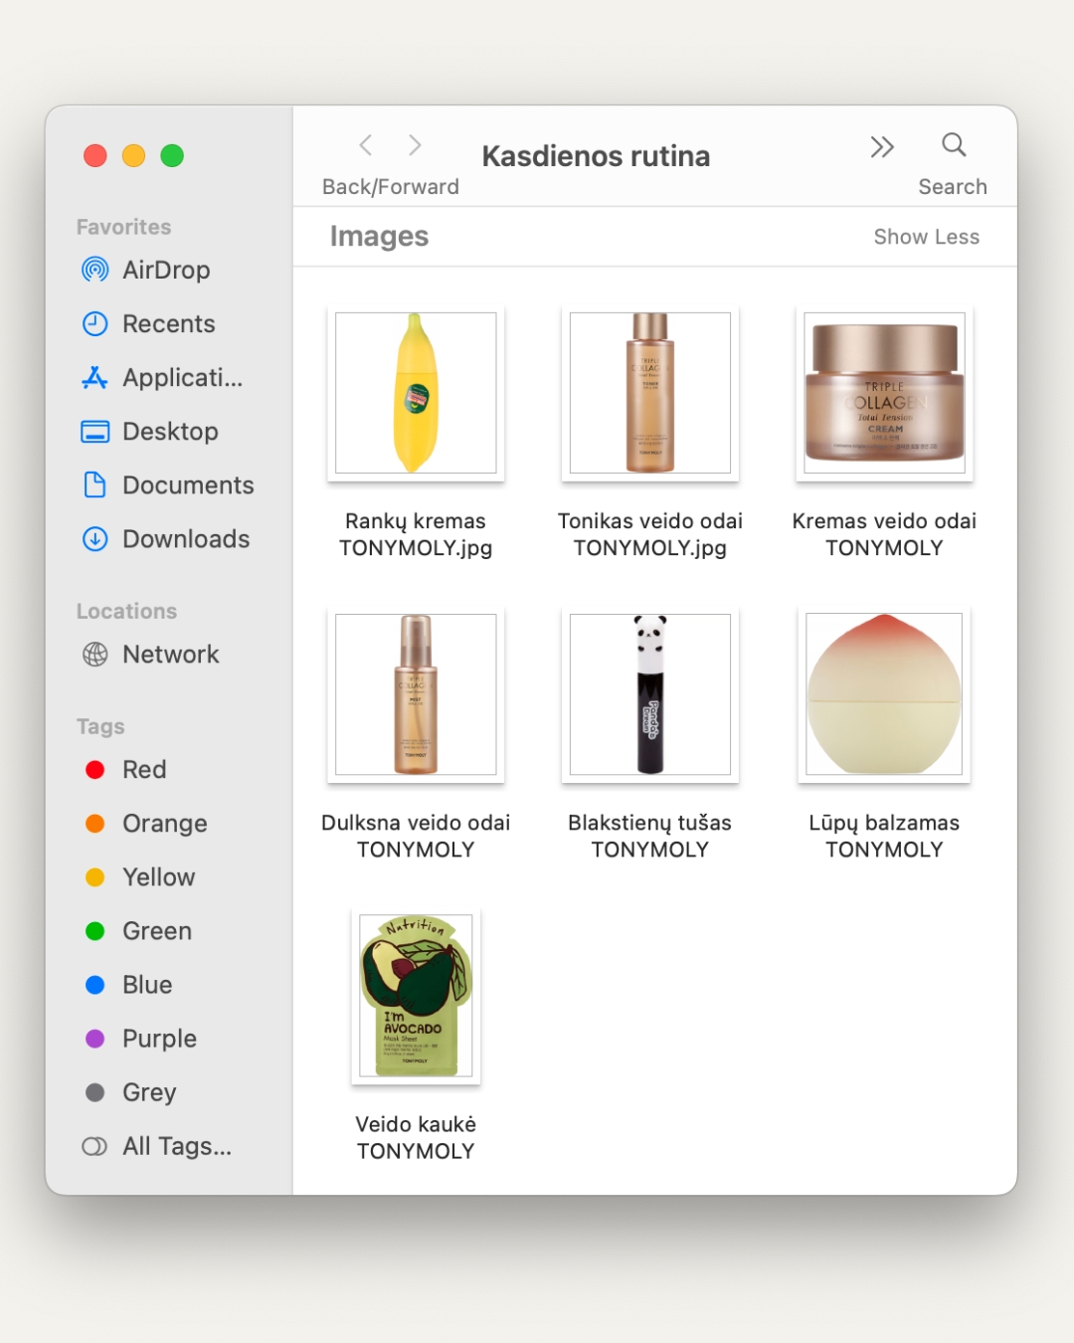Filter by the Blue tag label
The width and height of the screenshot is (1074, 1343).
tap(147, 984)
